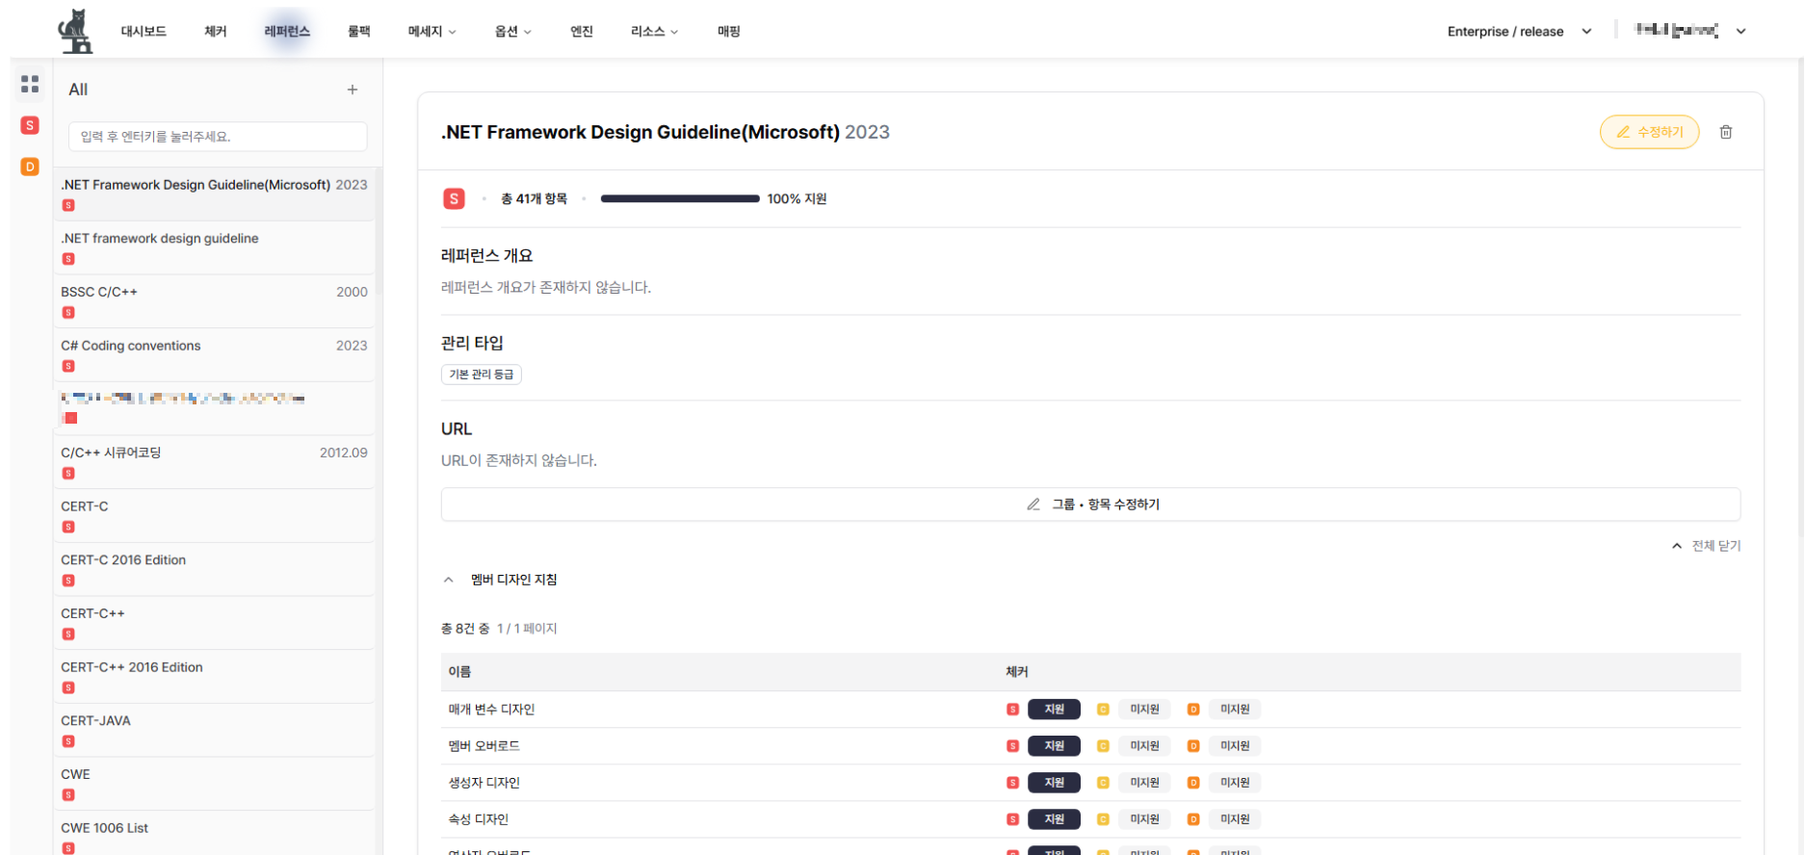Click 전체 닫기 to collapse all

coord(1706,546)
